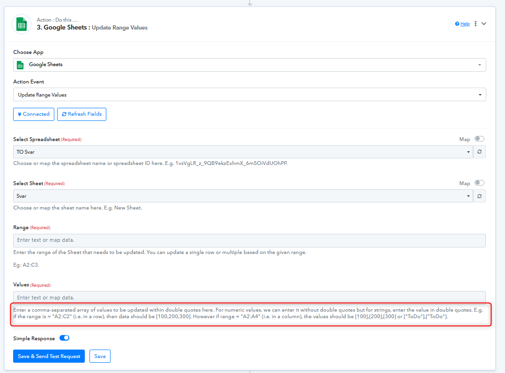Open the three-dot step options menu
Viewport: 505px width, 373px height.
475,24
